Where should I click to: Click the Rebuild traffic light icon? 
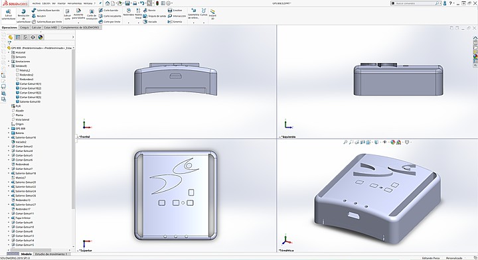coord(157,3)
